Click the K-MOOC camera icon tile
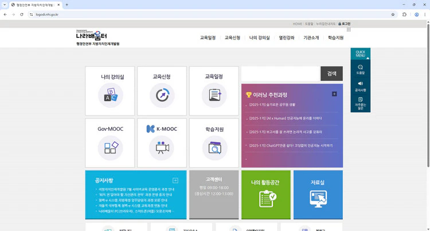 tap(162, 147)
